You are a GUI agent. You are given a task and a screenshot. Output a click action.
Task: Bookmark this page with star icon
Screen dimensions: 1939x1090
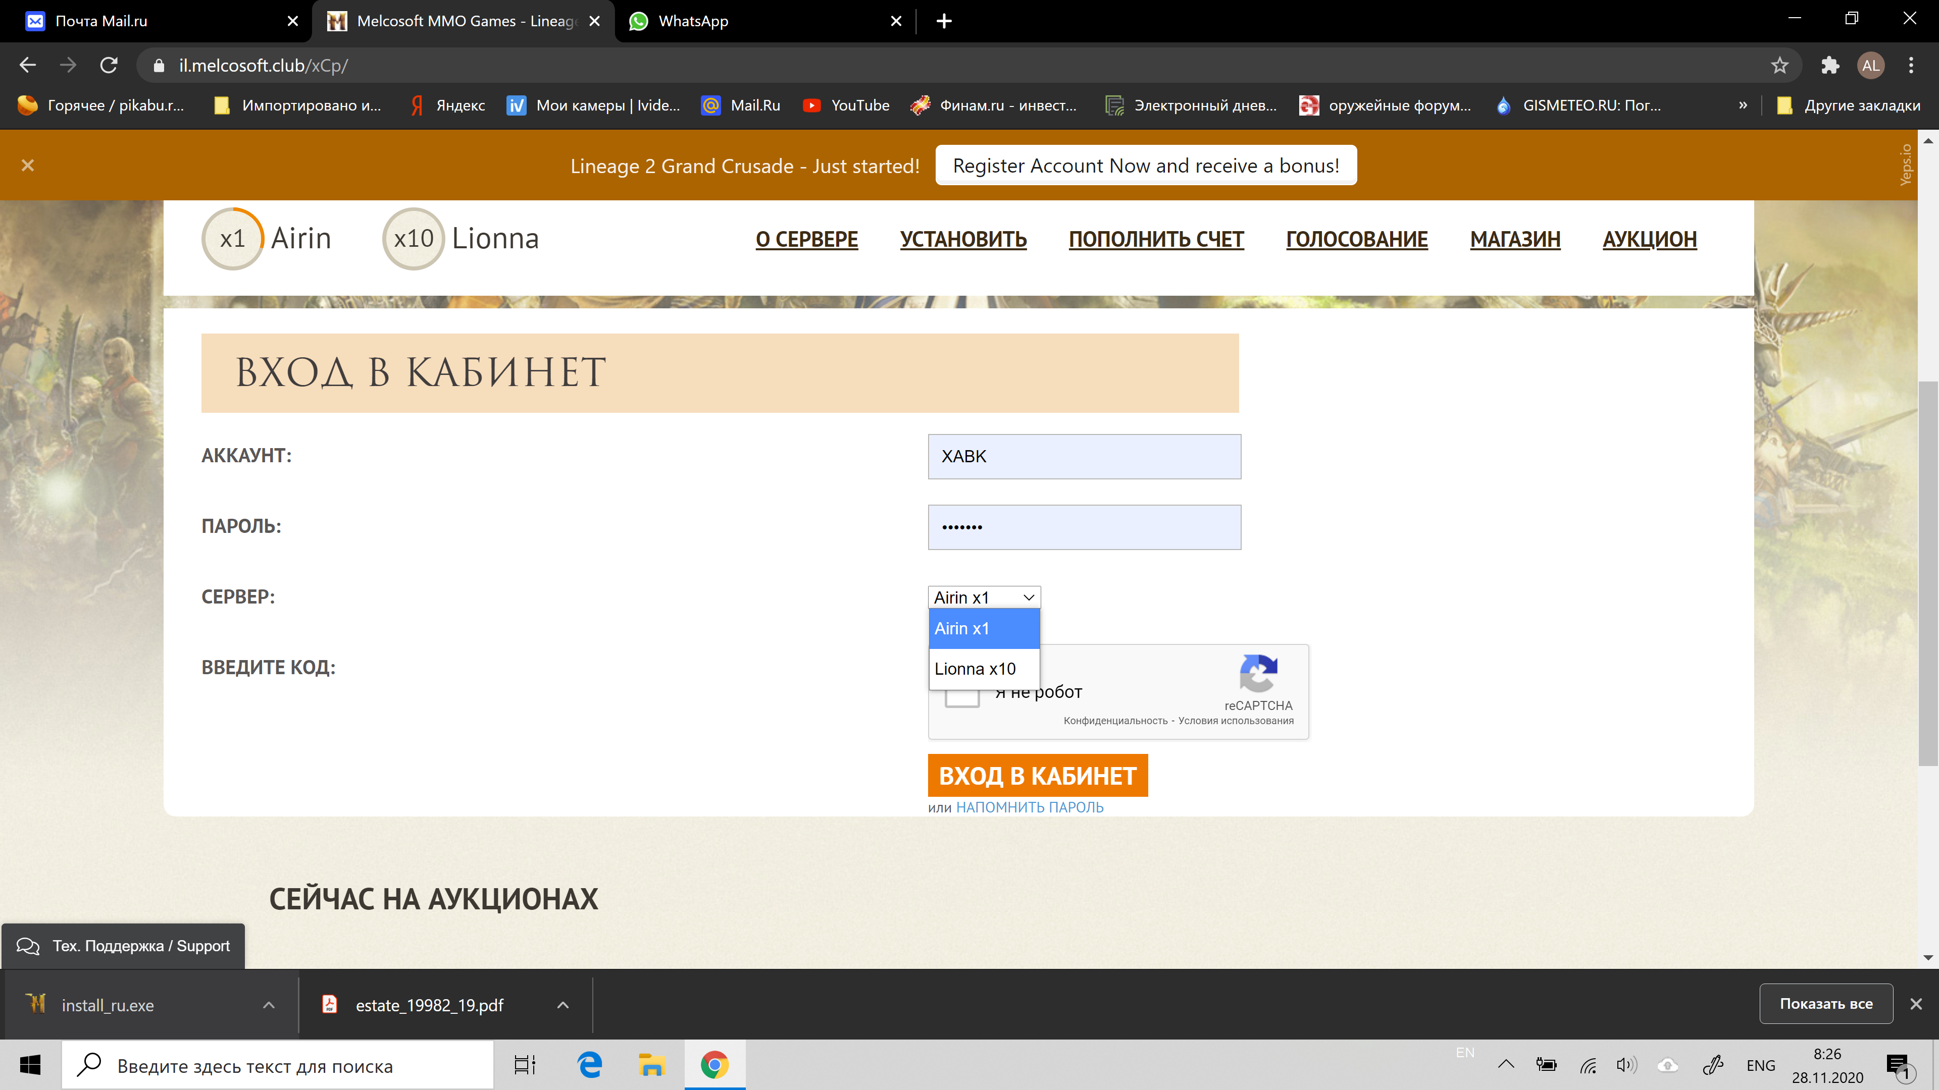point(1778,66)
